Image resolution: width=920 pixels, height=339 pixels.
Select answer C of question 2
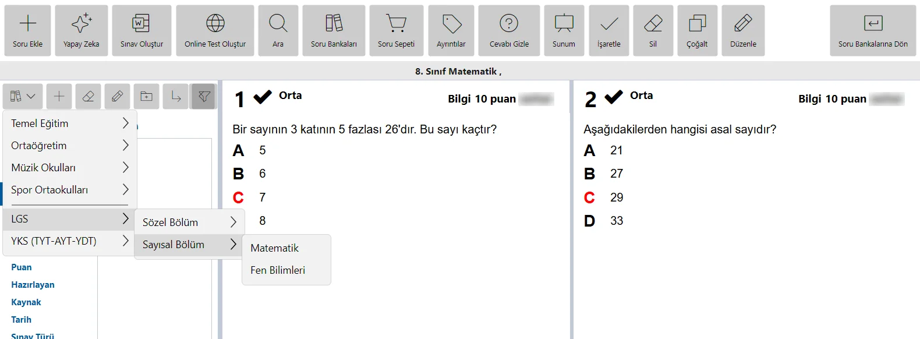(589, 198)
